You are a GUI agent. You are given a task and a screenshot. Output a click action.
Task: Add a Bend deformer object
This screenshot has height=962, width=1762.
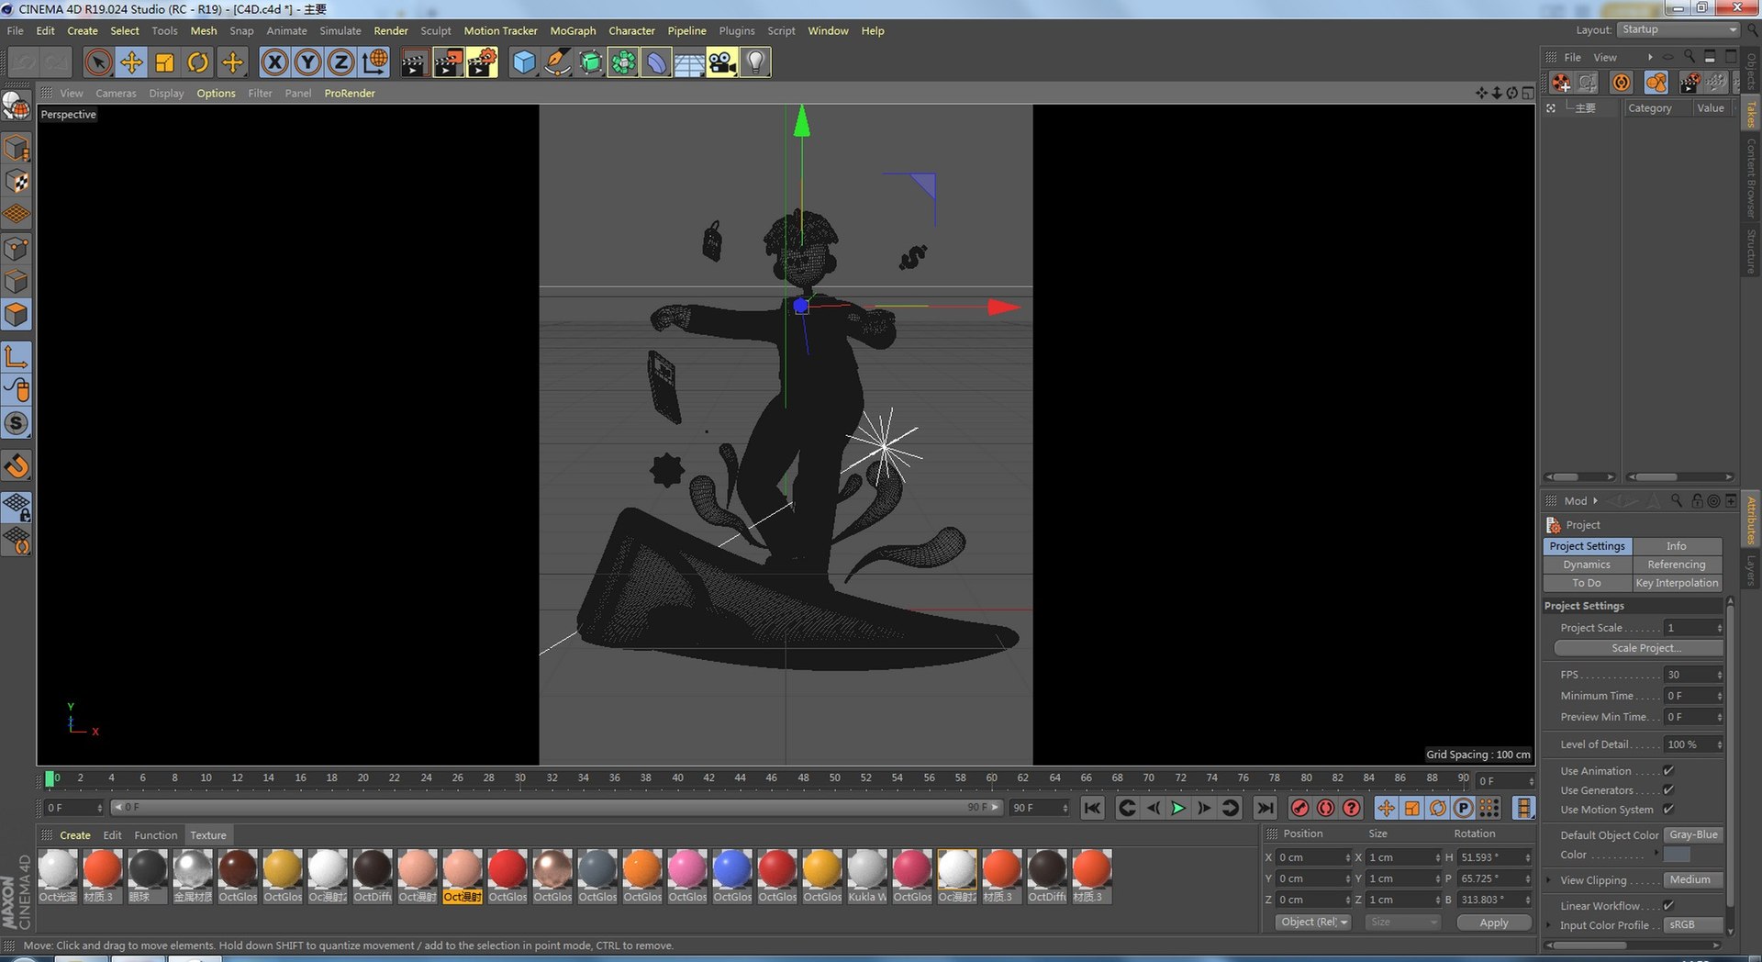coord(656,62)
